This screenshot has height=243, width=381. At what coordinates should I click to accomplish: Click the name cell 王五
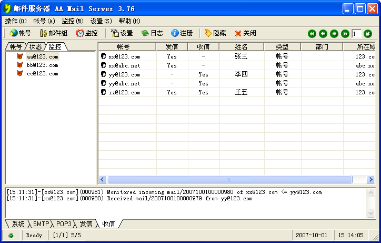click(x=241, y=92)
